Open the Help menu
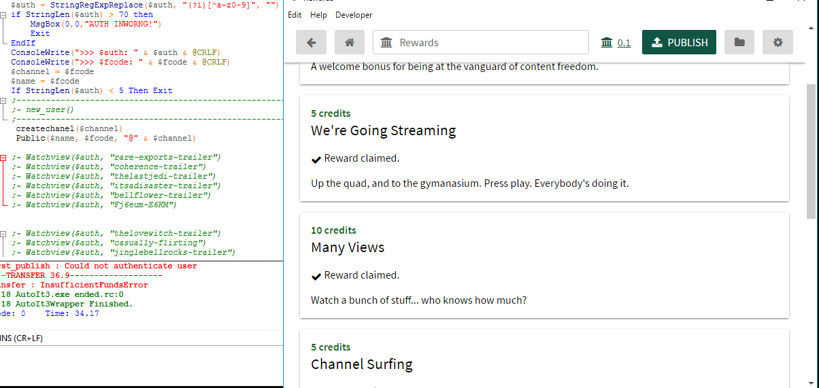 pyautogui.click(x=318, y=15)
